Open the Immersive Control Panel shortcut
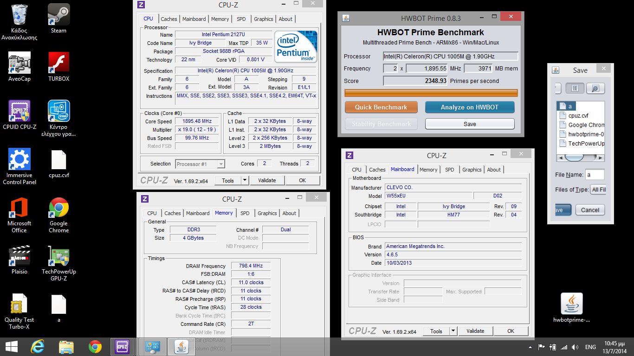Screen dimensions: 634x356 tap(19, 166)
